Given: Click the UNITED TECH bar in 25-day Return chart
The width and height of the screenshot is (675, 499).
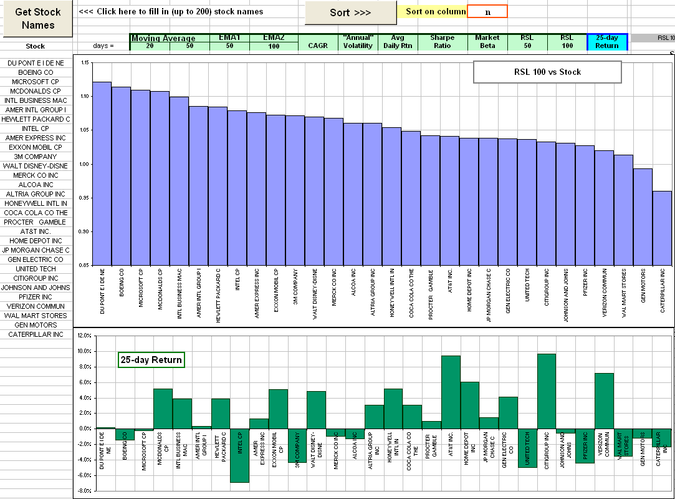Looking at the screenshot, I should (527, 448).
